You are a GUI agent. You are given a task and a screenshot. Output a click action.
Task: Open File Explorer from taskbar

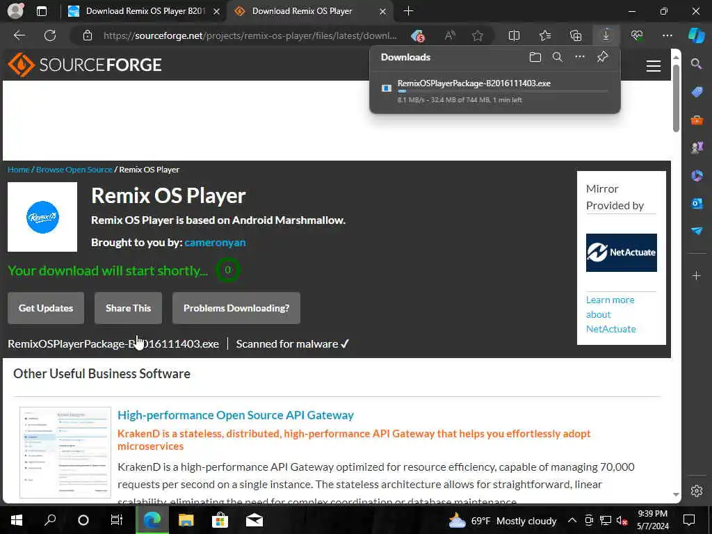pos(186,520)
